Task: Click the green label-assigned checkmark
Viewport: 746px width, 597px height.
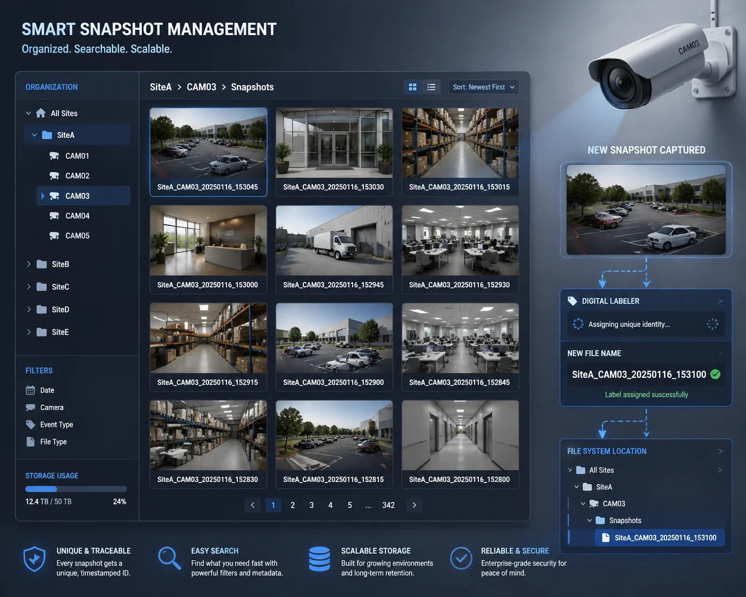Action: click(715, 374)
